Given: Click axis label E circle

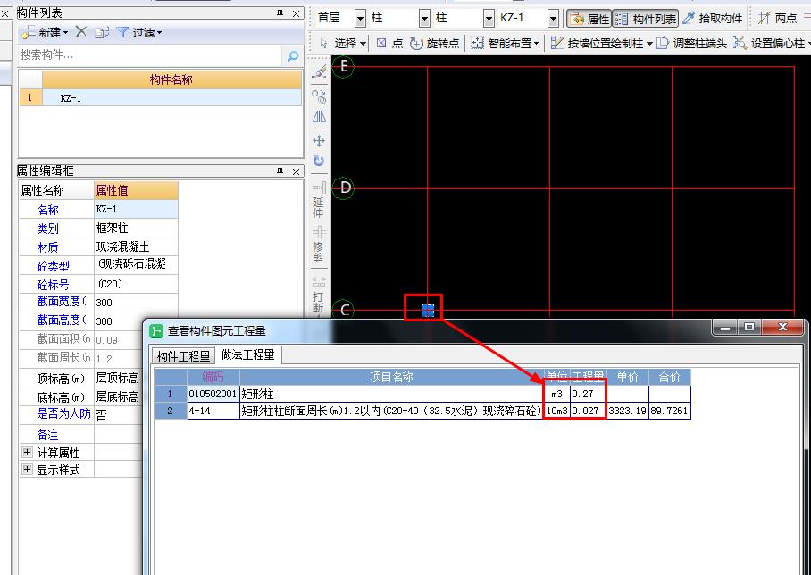Looking at the screenshot, I should [343, 66].
